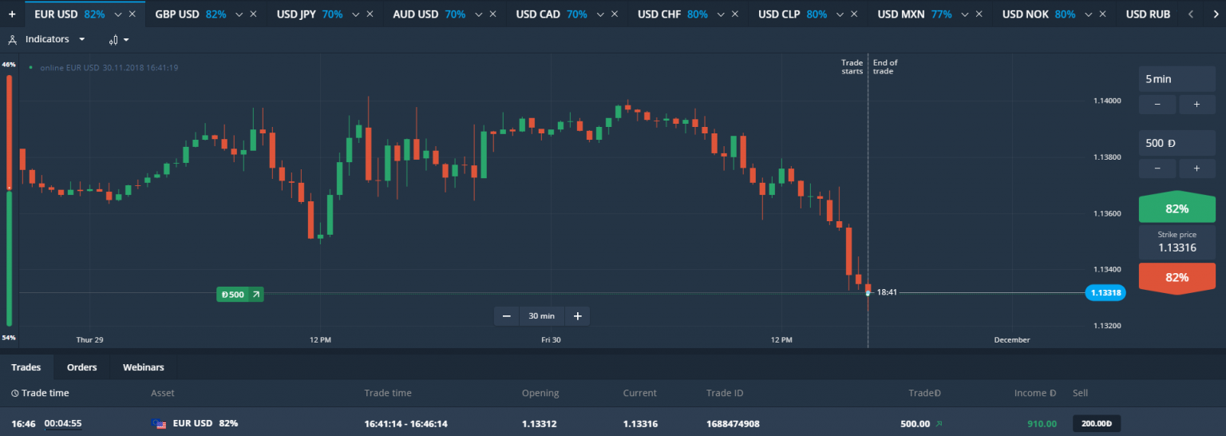The width and height of the screenshot is (1226, 436).
Task: Switch to the Orders tab
Action: (x=81, y=367)
